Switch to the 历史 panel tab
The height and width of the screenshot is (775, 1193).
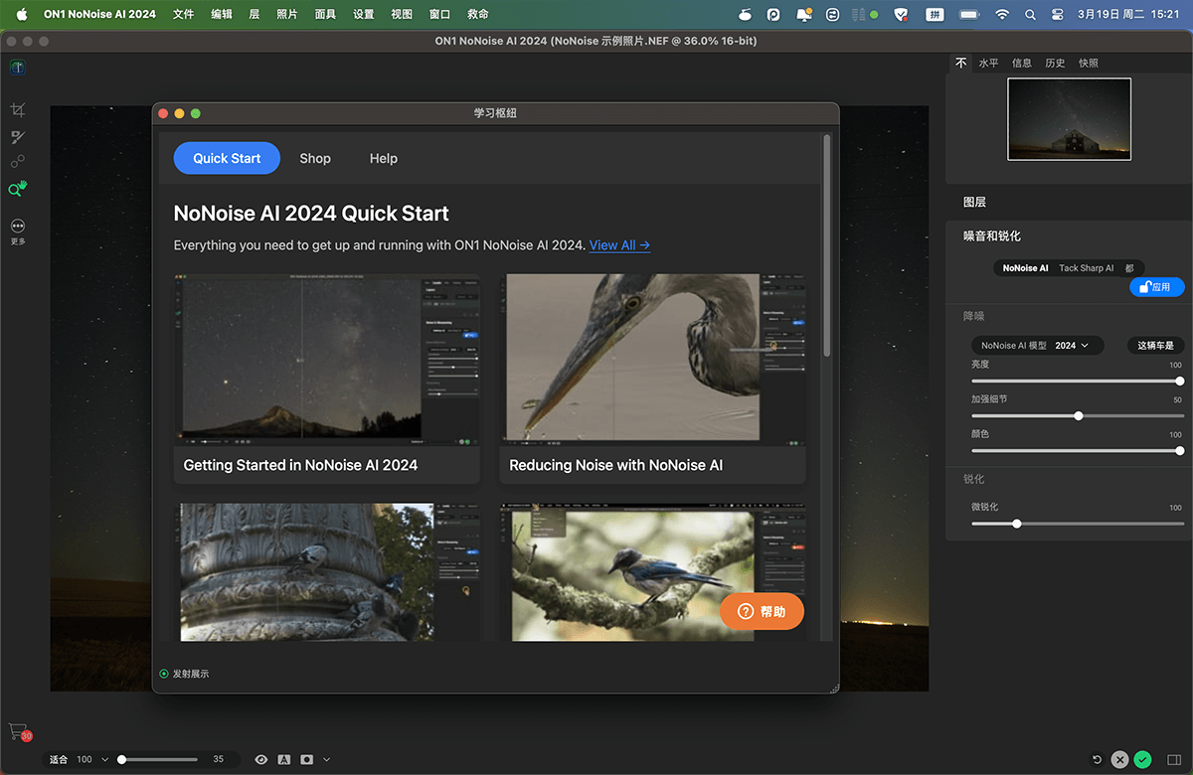pos(1055,63)
